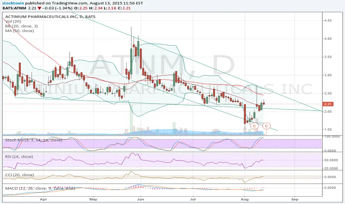
Task: Click the Sep date axis label
Action: pyautogui.click(x=295, y=199)
